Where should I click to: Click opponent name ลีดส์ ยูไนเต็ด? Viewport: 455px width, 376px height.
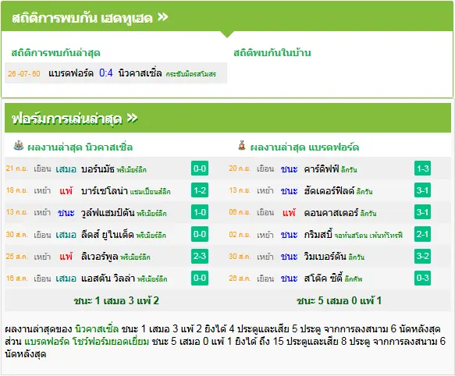(x=108, y=235)
